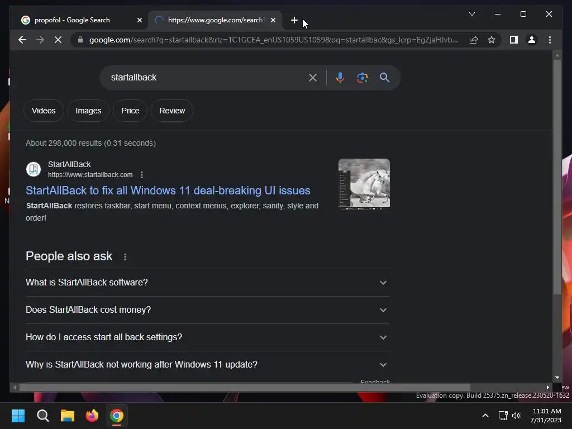The height and width of the screenshot is (429, 572).
Task: Search by image with Google Lens
Action: tap(362, 77)
